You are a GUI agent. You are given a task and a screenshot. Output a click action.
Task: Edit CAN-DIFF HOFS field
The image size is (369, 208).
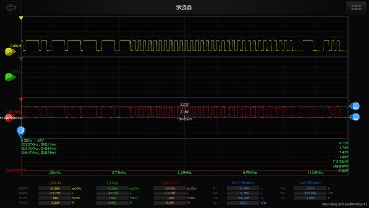(170, 193)
